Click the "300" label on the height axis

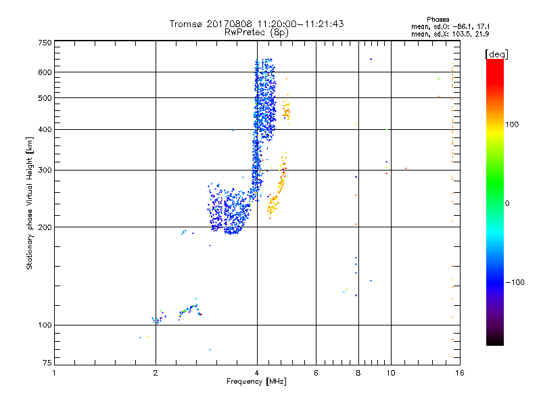pyautogui.click(x=45, y=171)
